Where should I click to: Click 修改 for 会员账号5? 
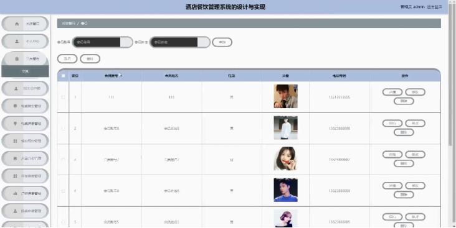point(416,217)
